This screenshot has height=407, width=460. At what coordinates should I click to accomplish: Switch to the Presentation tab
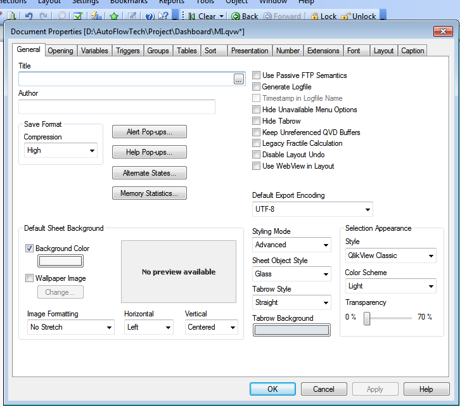(250, 51)
